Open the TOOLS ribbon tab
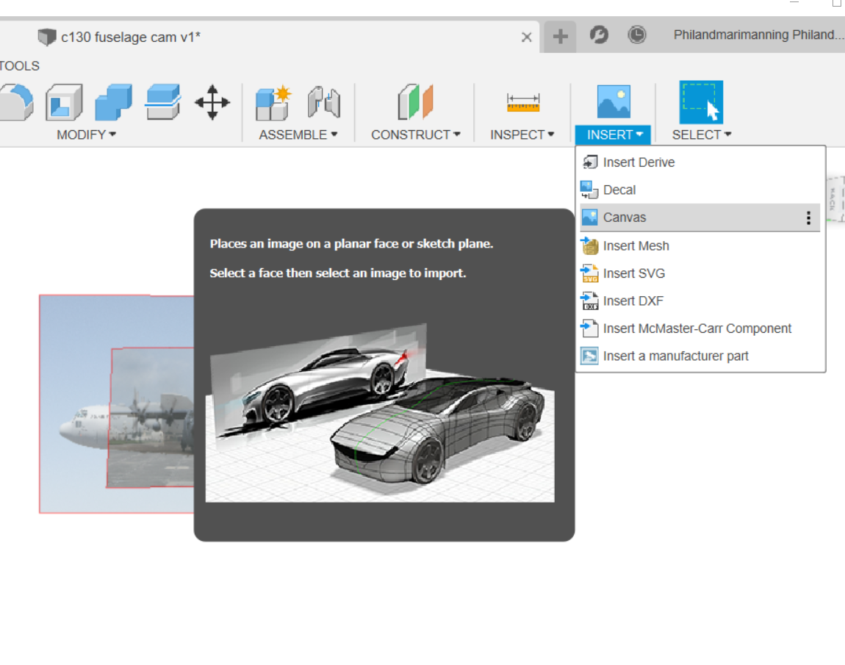Image resolution: width=845 pixels, height=665 pixels. (x=19, y=65)
